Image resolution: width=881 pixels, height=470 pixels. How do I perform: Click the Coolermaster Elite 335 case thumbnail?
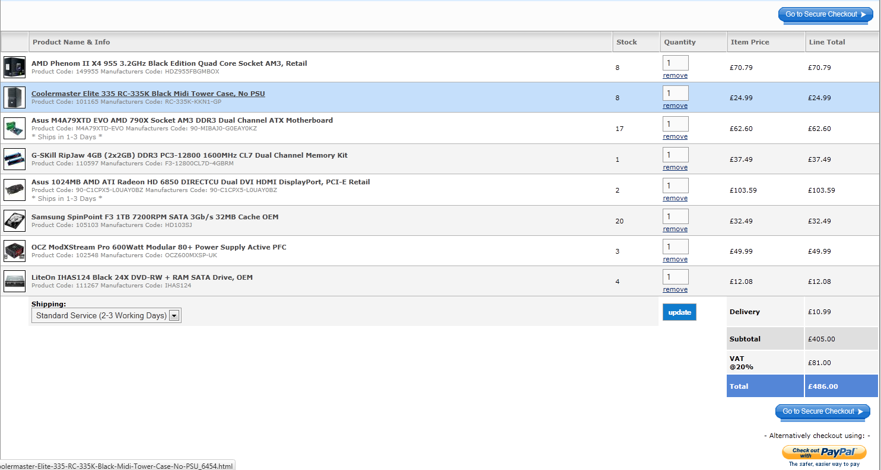14,97
